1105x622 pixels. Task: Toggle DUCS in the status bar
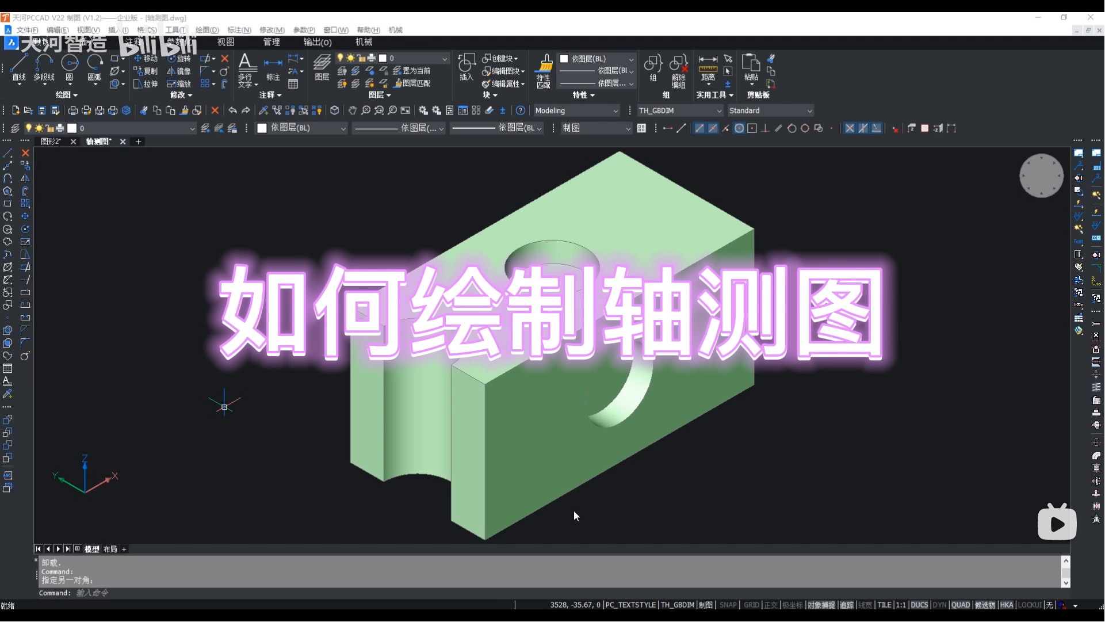919,605
